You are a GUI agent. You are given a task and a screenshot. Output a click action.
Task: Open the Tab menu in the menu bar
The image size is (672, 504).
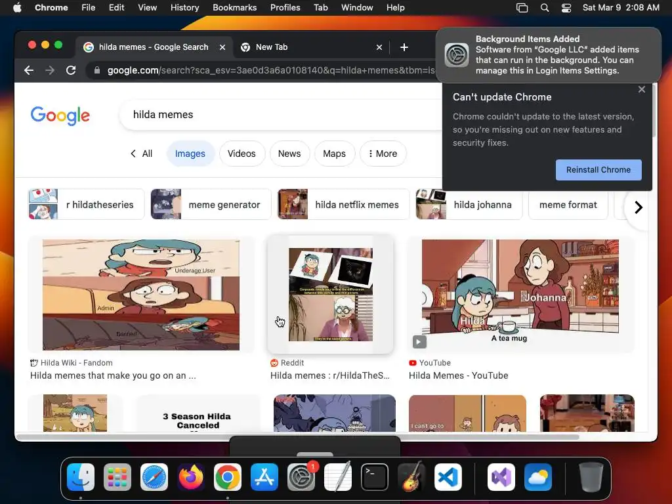(320, 8)
